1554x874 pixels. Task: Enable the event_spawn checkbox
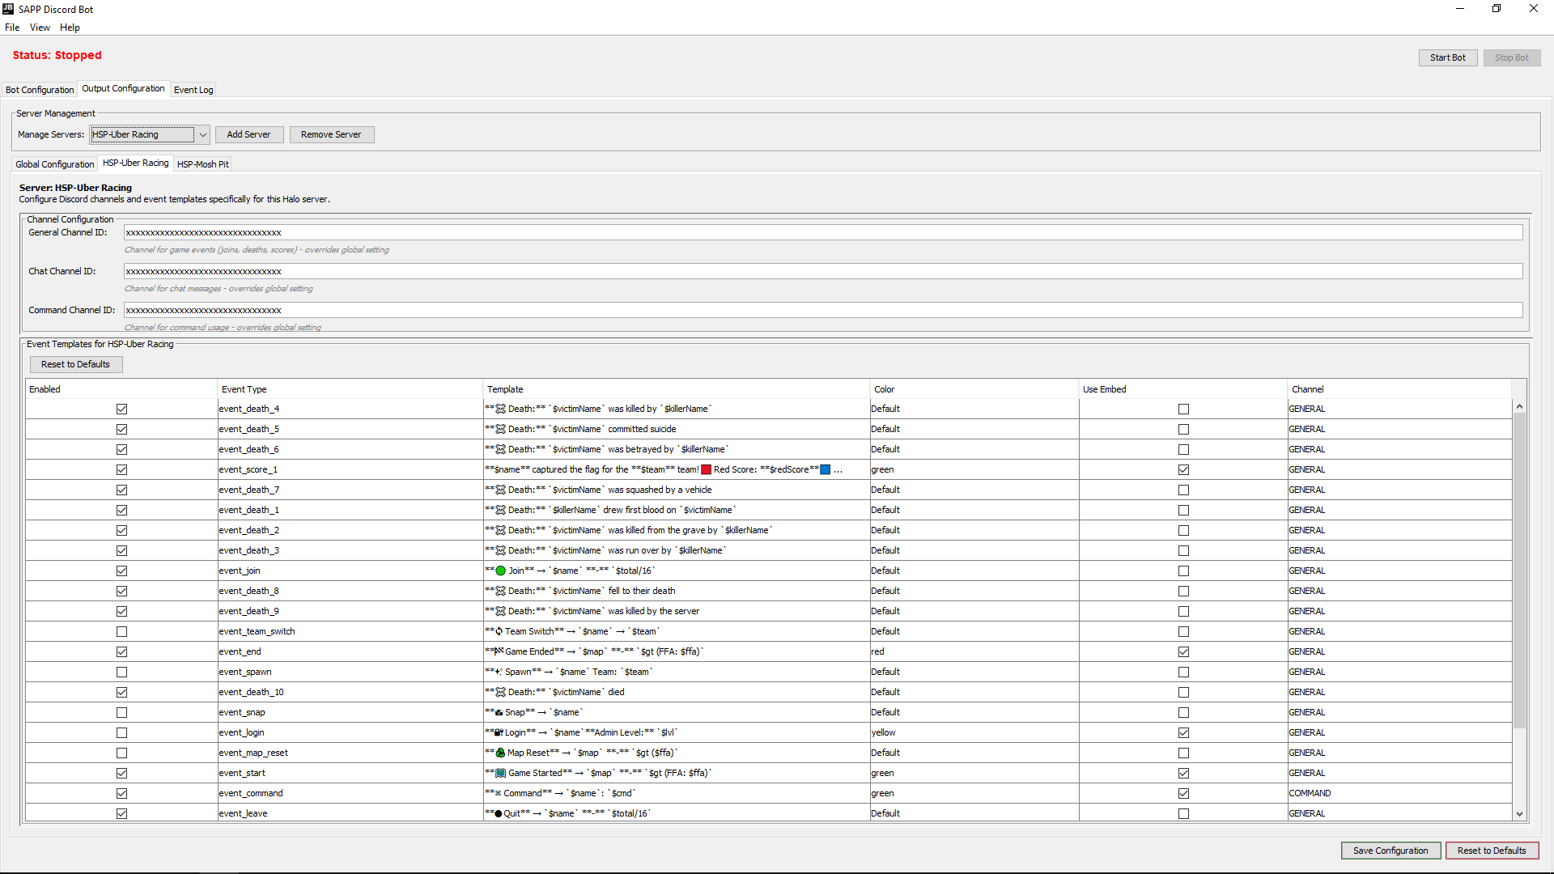tap(121, 672)
